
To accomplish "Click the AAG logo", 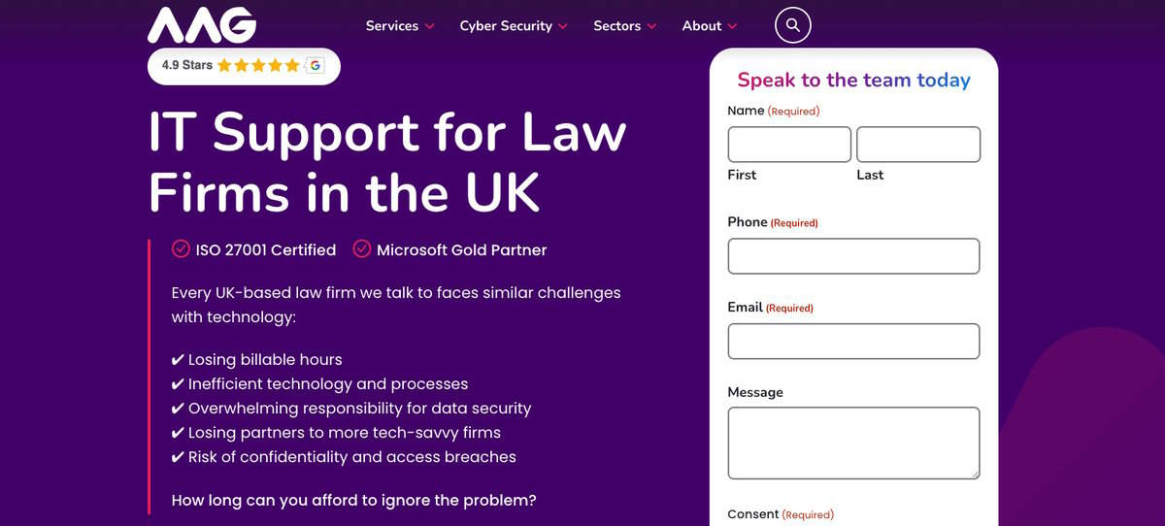I will coord(202,25).
